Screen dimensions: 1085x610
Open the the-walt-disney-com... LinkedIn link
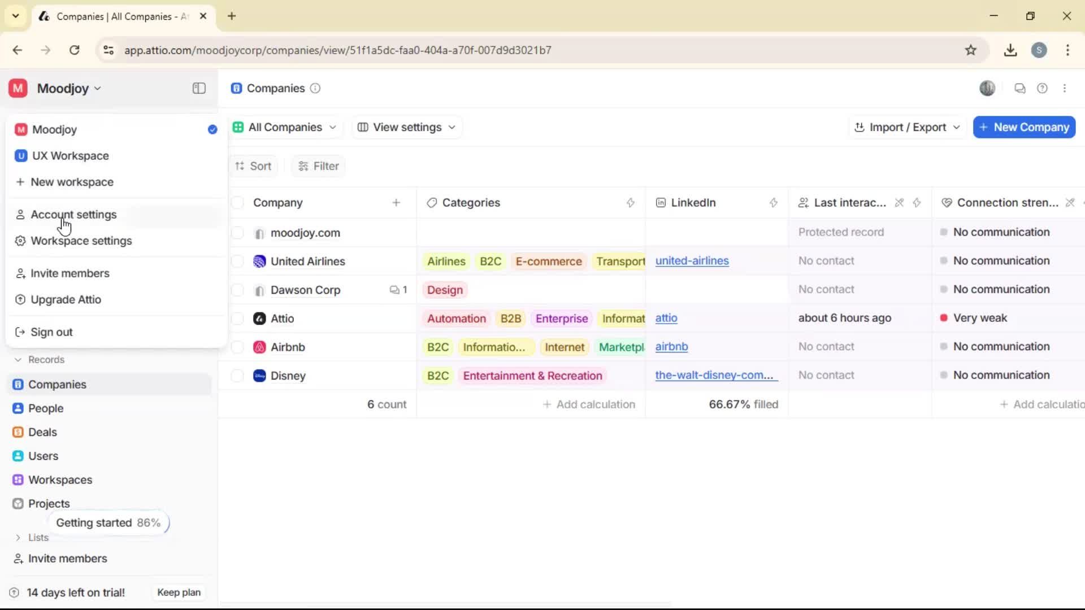[x=717, y=376]
